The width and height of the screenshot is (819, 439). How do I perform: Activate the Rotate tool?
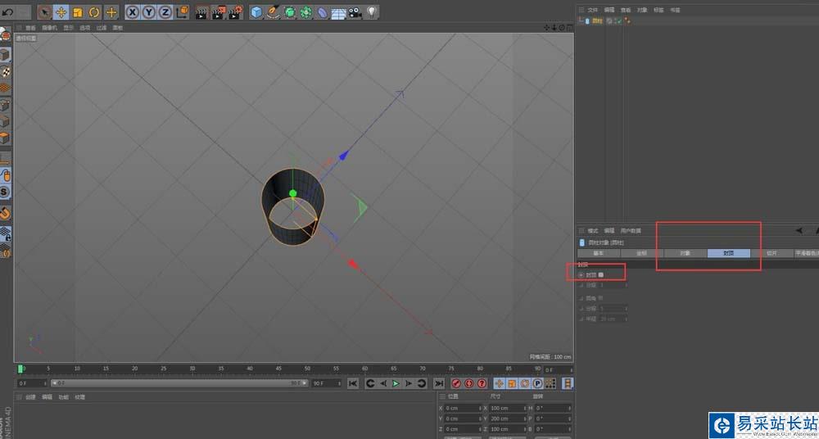click(94, 12)
